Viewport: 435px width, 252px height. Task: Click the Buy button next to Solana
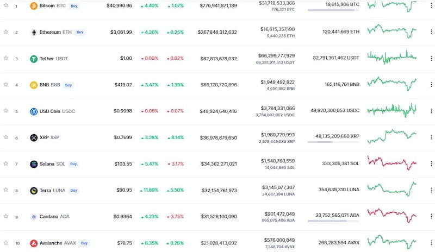pyautogui.click(x=74, y=164)
